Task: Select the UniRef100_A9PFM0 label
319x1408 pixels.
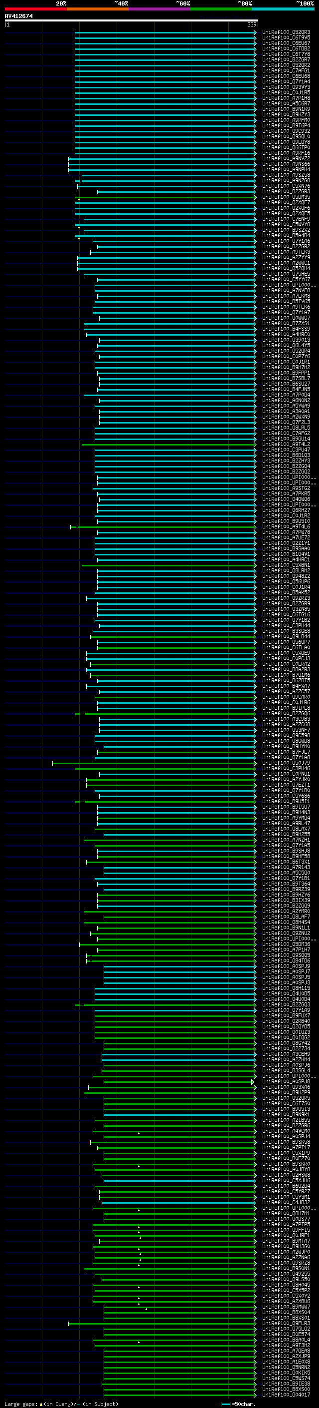Action: click(x=286, y=120)
